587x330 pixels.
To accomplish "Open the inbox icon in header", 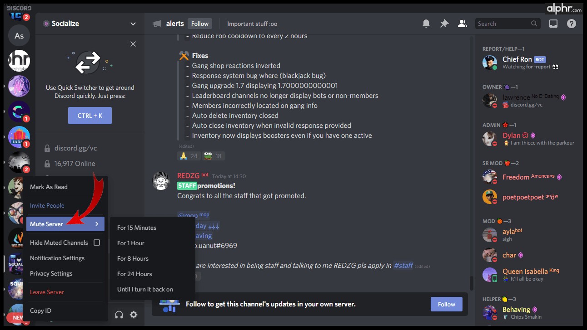I will [x=553, y=24].
